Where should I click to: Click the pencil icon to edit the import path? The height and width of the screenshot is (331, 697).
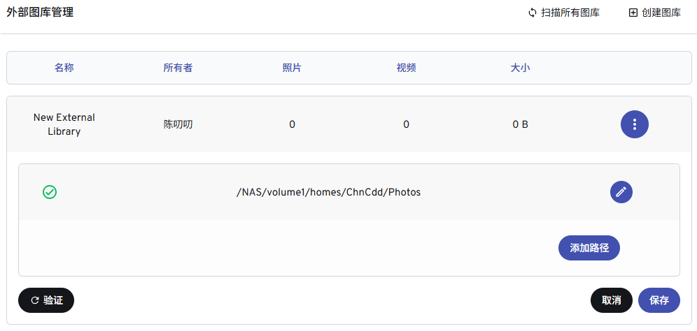coord(621,192)
